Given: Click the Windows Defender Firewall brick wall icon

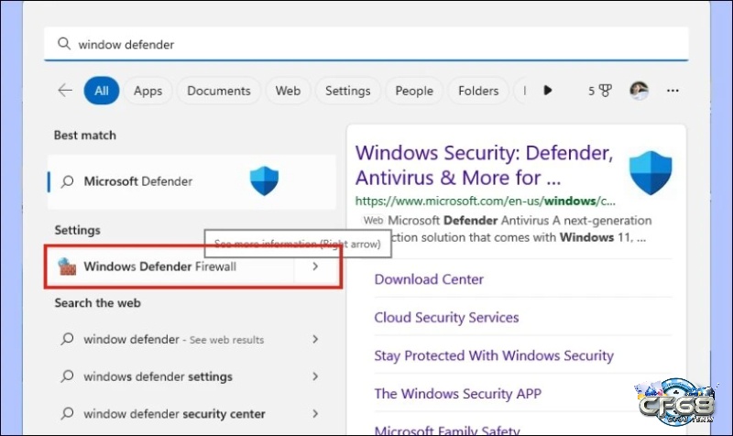Looking at the screenshot, I should 66,267.
